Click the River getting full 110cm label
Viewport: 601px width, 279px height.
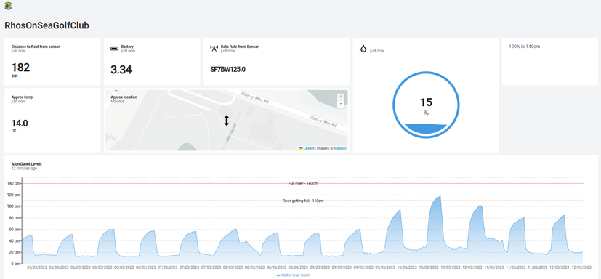(x=303, y=201)
